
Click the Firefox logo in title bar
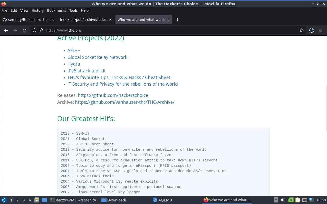4,4
